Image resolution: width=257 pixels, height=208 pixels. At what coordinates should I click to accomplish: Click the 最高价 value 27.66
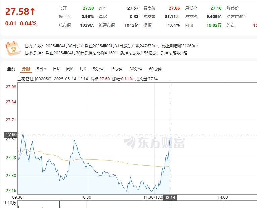click(174, 8)
